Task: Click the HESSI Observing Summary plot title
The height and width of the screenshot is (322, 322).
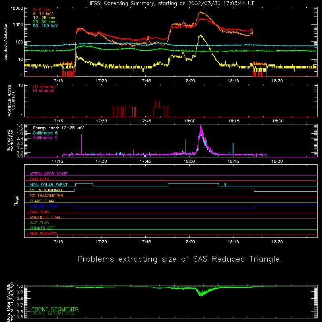Action: click(170, 4)
